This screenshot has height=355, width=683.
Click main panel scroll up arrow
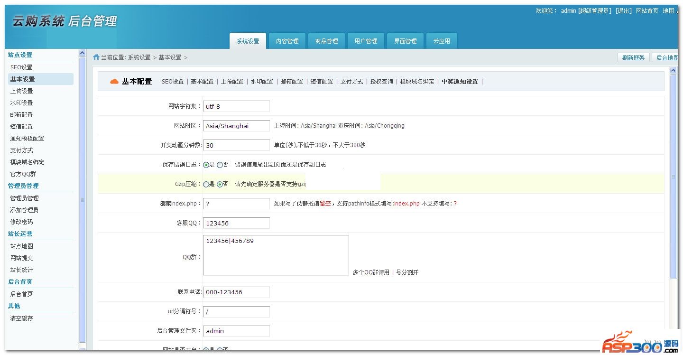(673, 71)
